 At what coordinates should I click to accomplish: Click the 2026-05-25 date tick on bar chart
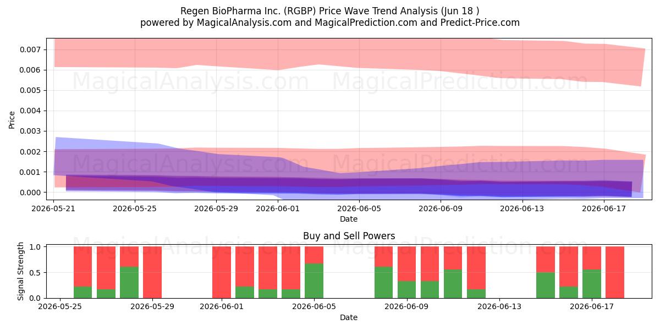59,307
